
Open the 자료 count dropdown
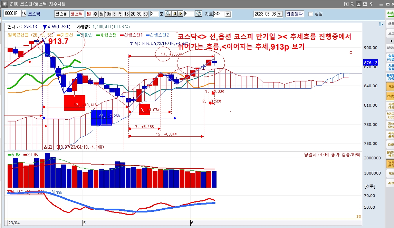click(x=228, y=14)
